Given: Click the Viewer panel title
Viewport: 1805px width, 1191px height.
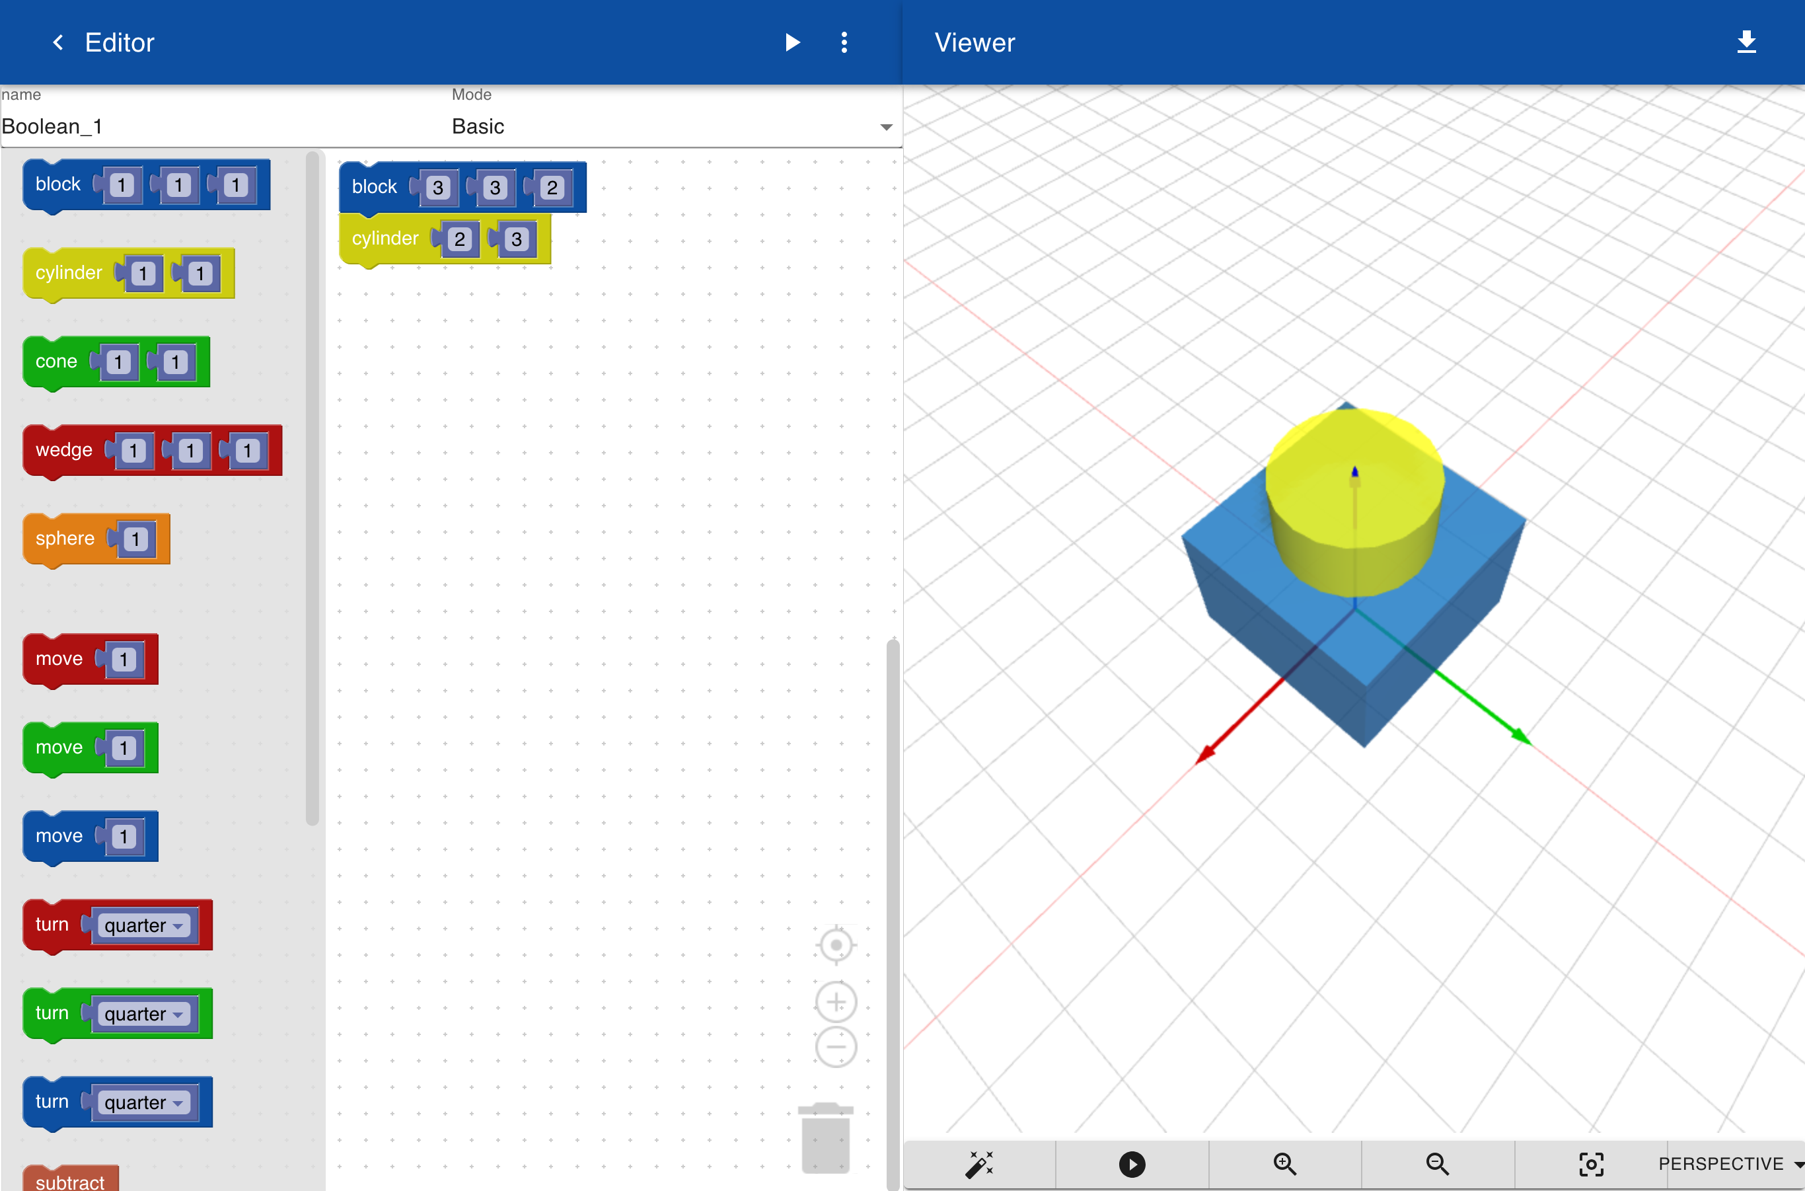Looking at the screenshot, I should click(x=975, y=42).
